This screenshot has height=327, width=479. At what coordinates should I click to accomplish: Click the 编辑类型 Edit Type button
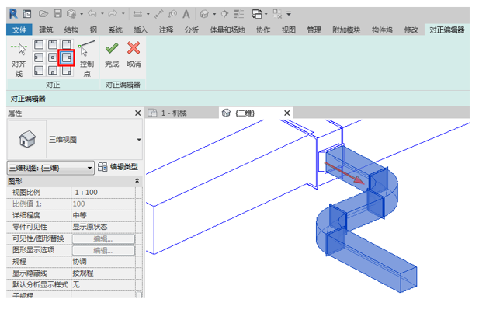point(118,167)
